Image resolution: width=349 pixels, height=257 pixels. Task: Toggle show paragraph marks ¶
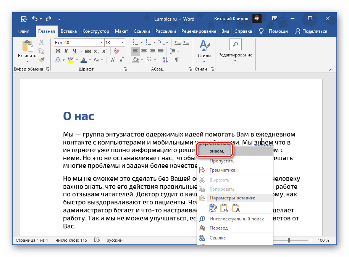tap(177, 60)
